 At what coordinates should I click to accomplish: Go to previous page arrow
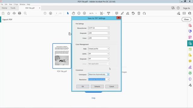(x=45, y=13)
